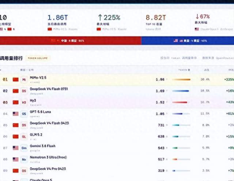Open the GPT-5.6 Luna model name
The width and height of the screenshot is (234, 181).
pos(41,112)
